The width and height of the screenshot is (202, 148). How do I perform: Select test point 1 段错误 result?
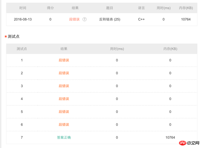pyautogui.click(x=64, y=60)
